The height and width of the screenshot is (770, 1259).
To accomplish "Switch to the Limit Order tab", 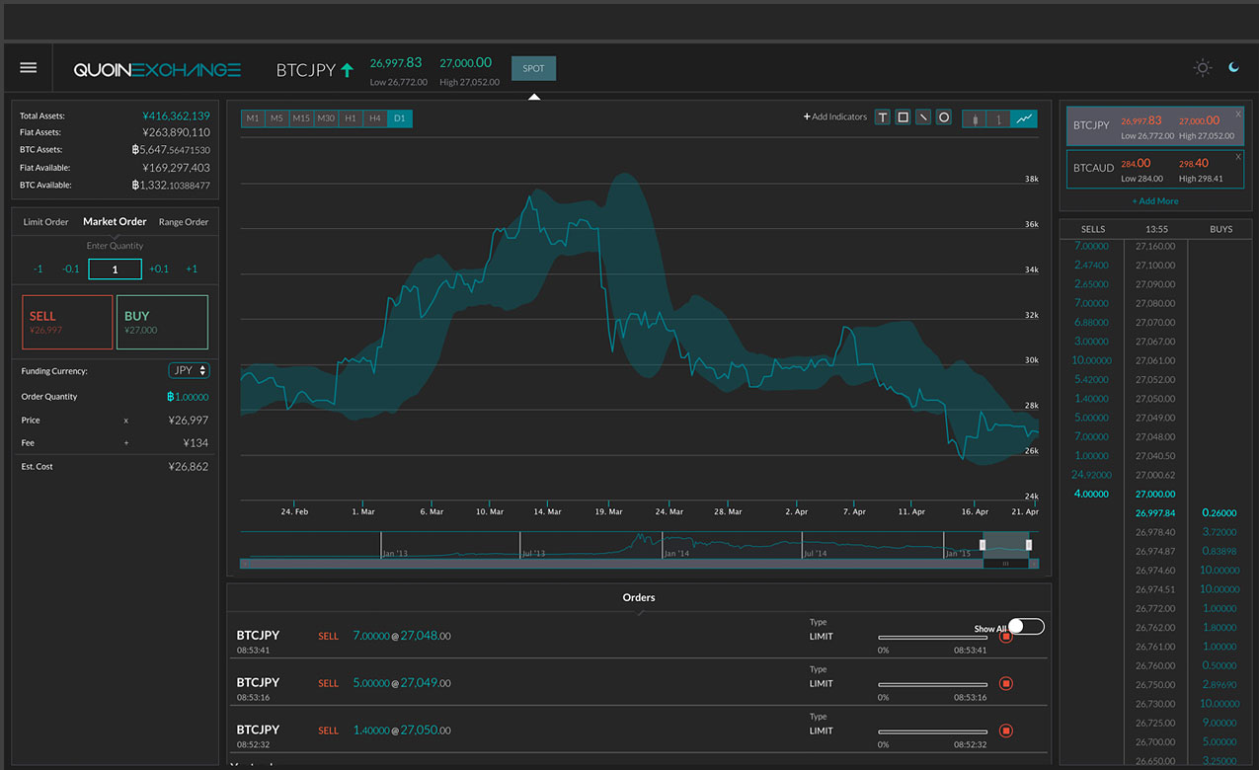I will [x=46, y=222].
